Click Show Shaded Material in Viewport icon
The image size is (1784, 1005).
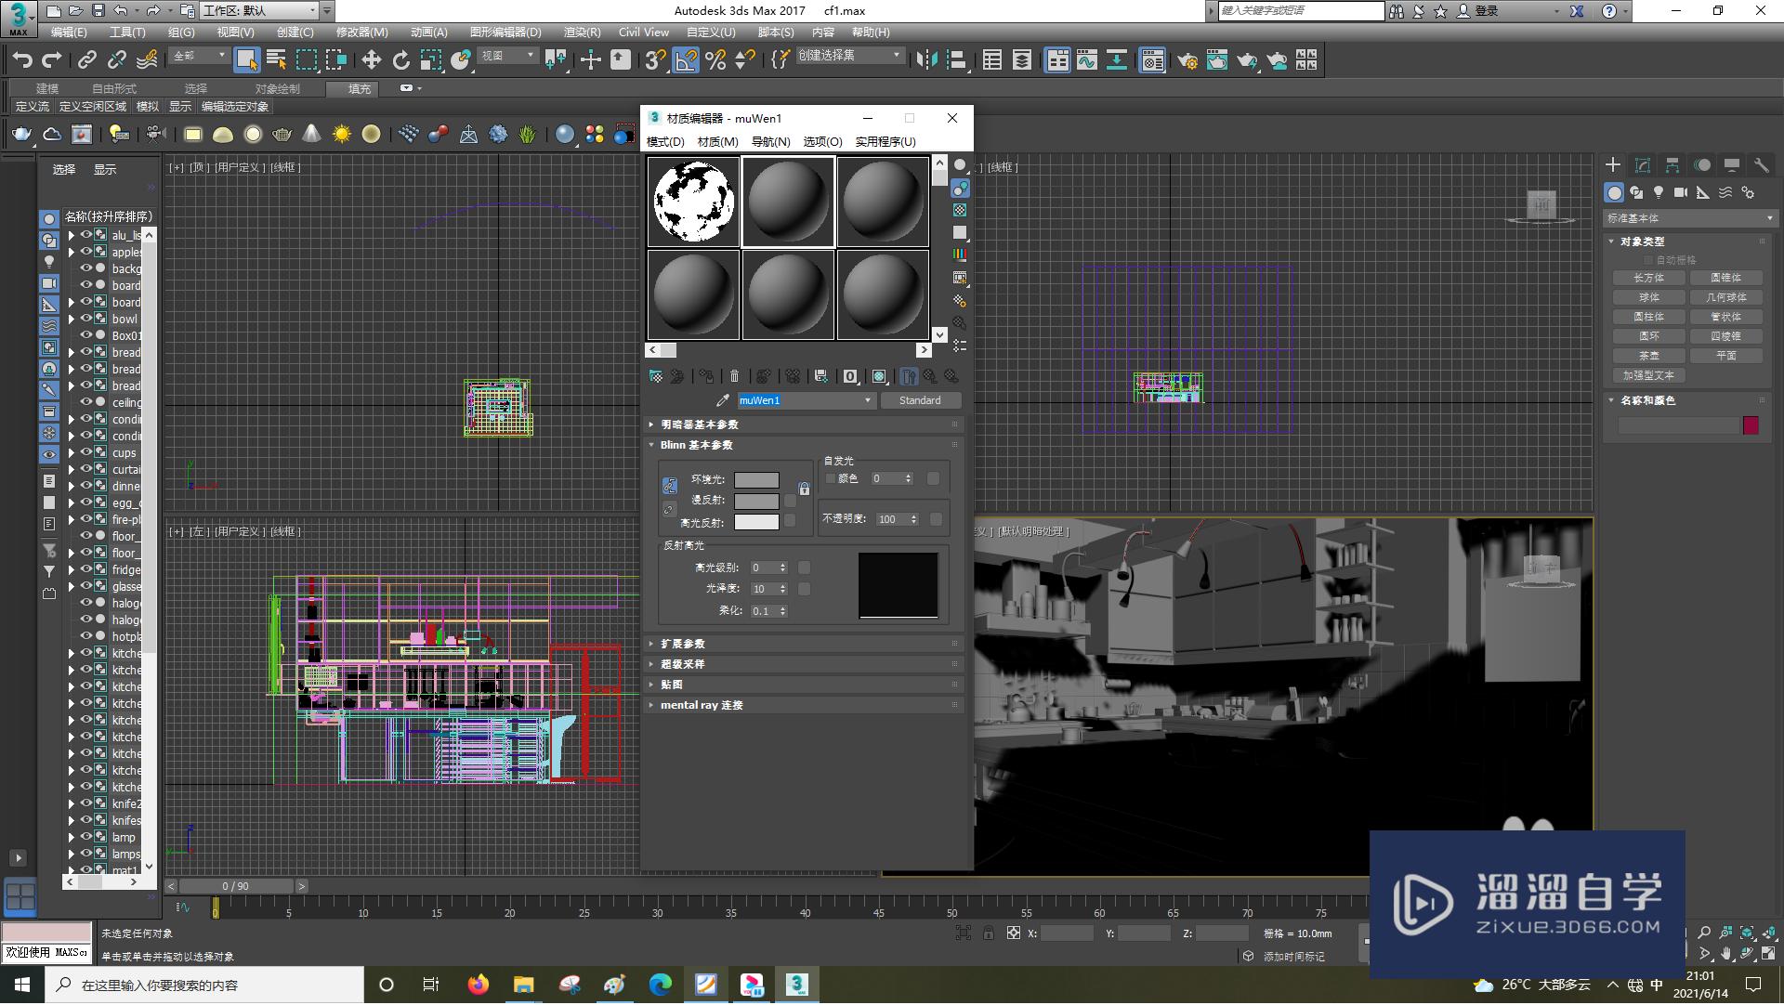click(x=878, y=376)
